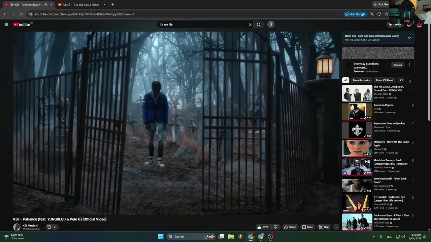
Task: Open options for The Kid LAROI video
Action: click(413, 87)
